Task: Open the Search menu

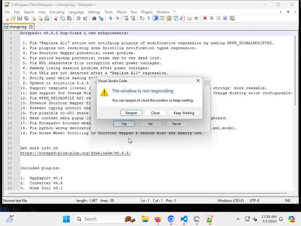Action: 29,12
